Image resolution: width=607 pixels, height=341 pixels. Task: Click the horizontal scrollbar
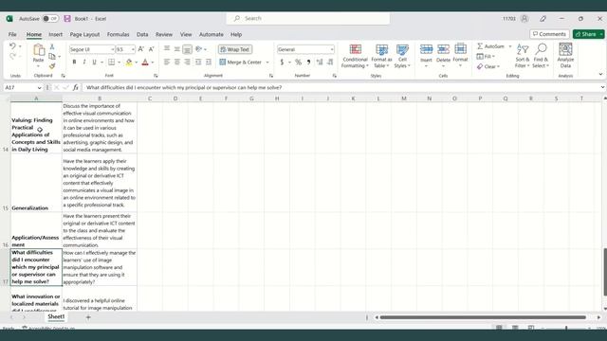click(x=483, y=317)
